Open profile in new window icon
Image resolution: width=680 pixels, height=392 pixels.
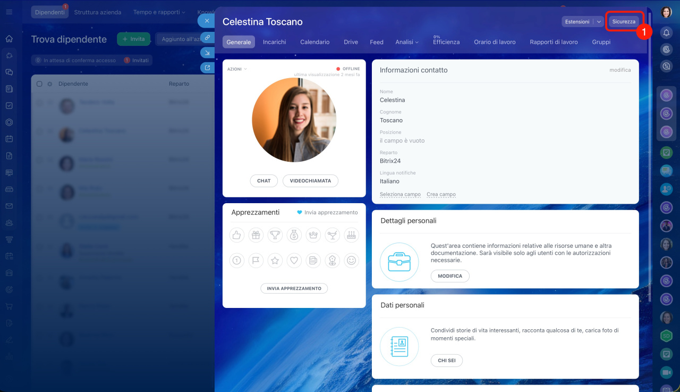[x=207, y=68]
